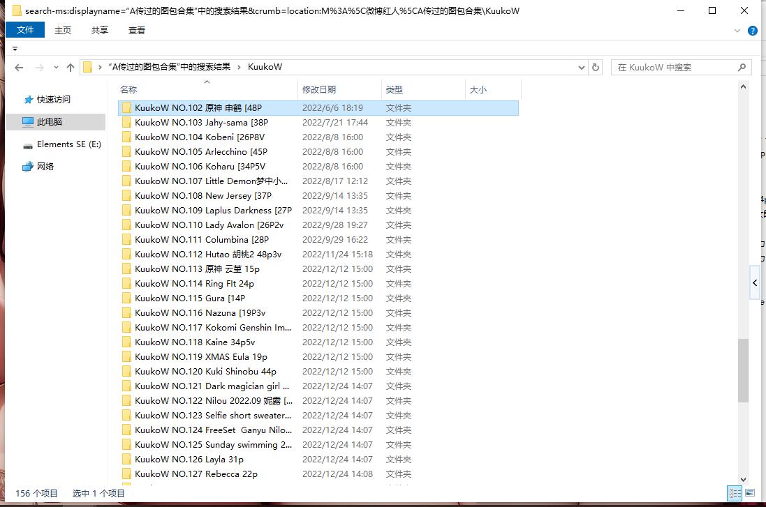766x507 pixels.
Task: Click scrollbar up arrow
Action: 743,87
